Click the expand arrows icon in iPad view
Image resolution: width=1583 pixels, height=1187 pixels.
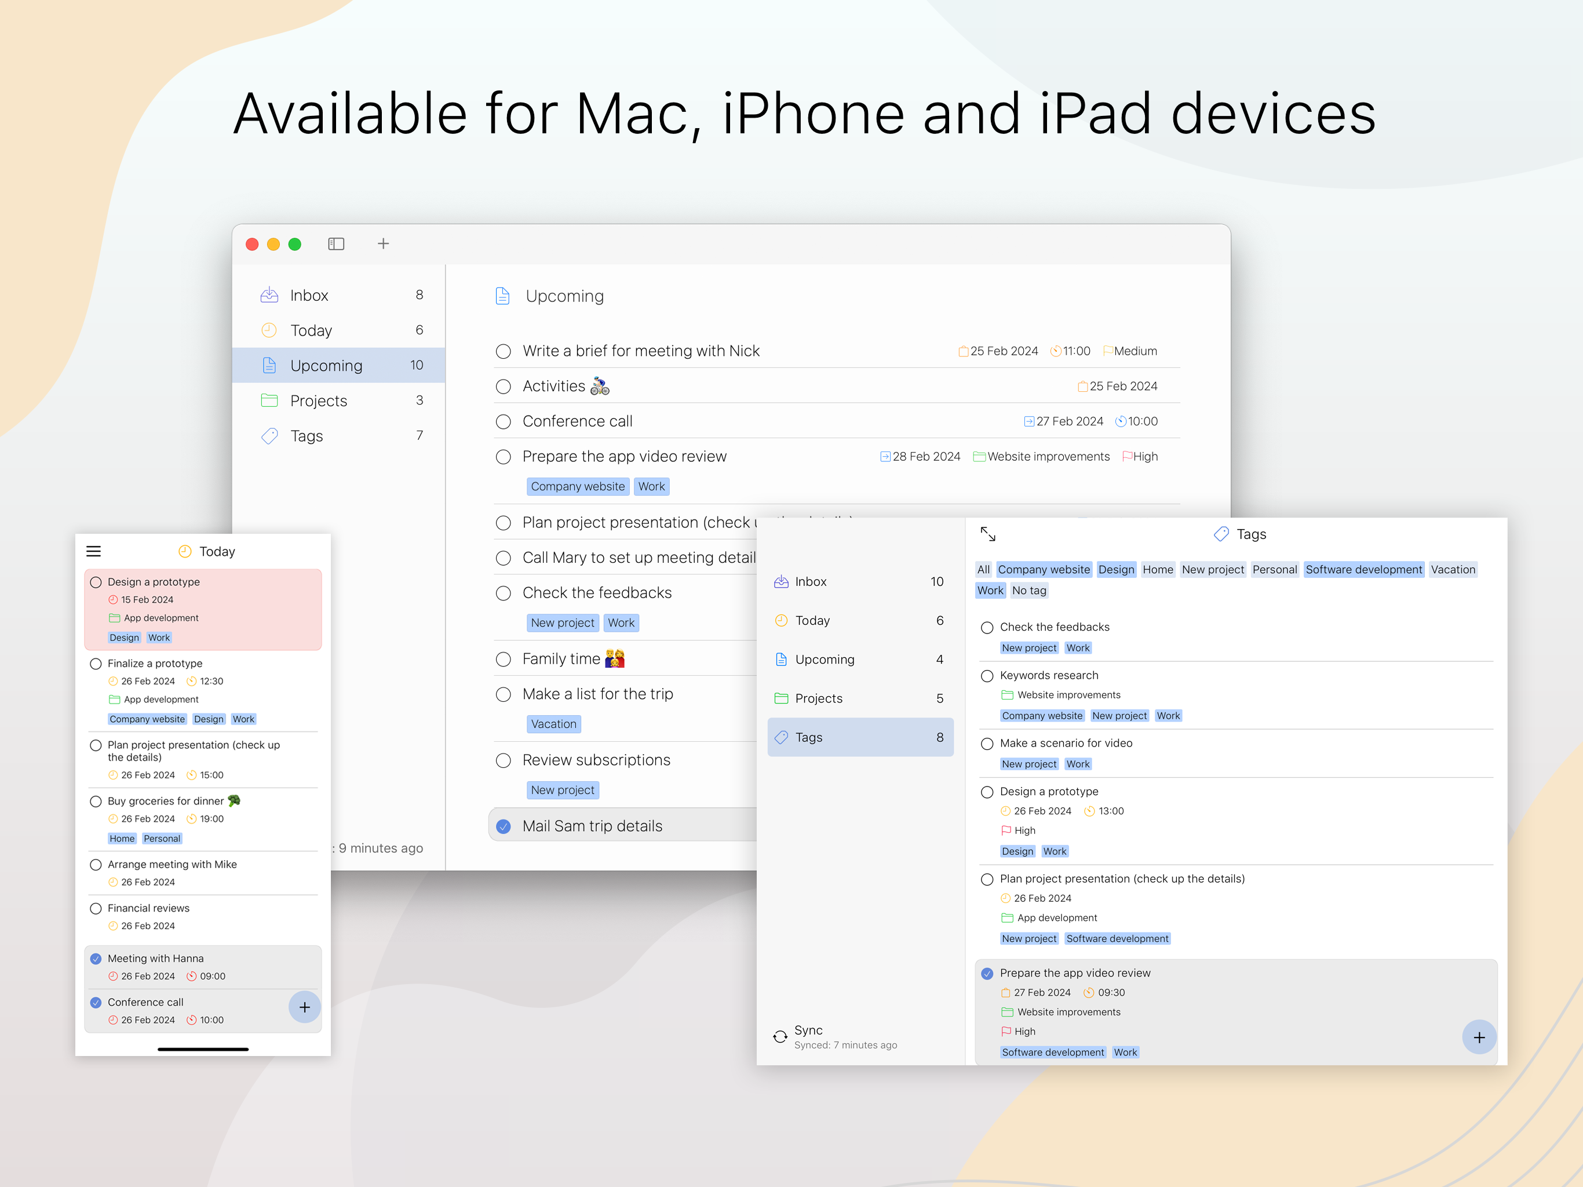[987, 534]
